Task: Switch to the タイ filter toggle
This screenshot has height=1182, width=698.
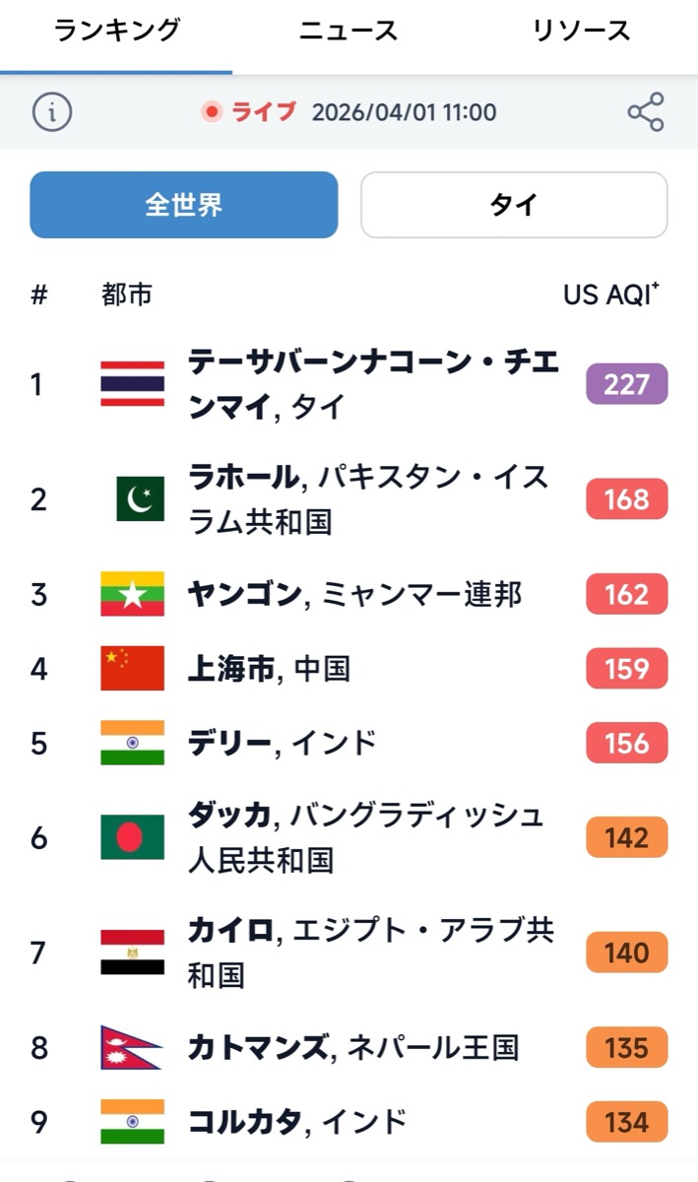Action: (x=514, y=205)
